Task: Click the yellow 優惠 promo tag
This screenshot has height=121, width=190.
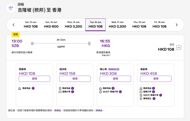Action: click(16, 35)
